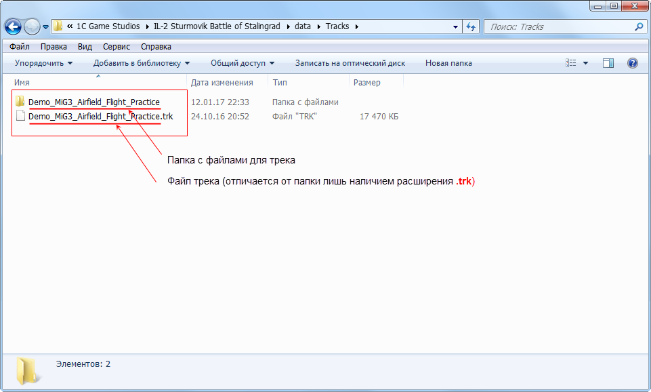Click the folder icon in details pane
This screenshot has width=651, height=392.
(x=28, y=370)
